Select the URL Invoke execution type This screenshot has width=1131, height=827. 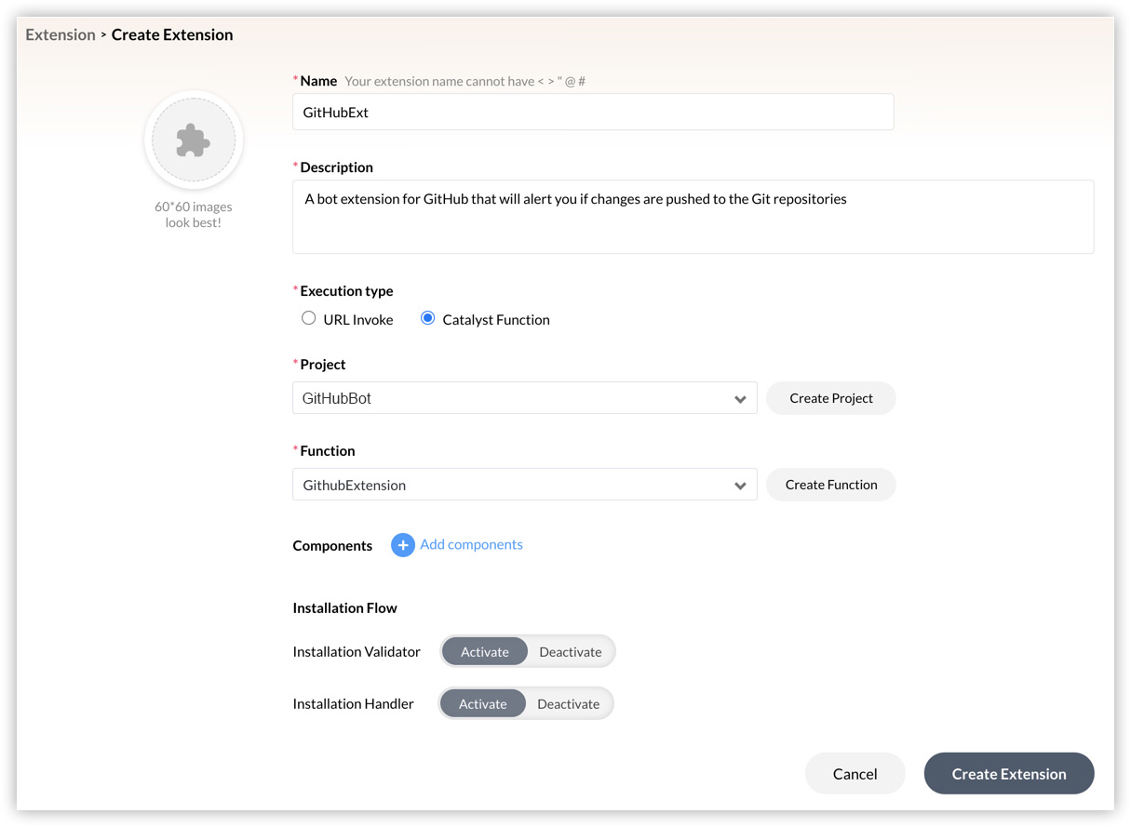tap(309, 318)
